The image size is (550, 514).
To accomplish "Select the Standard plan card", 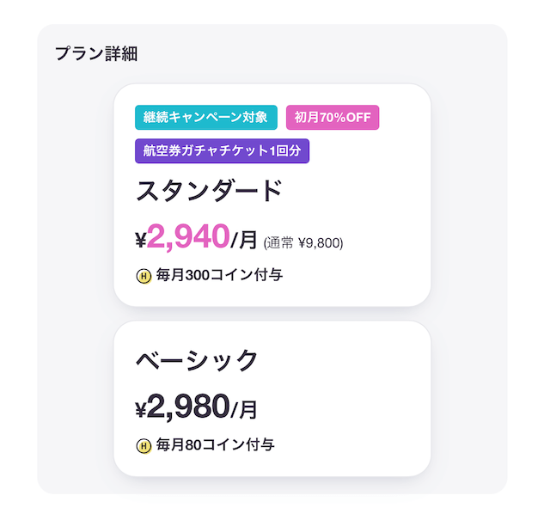I will point(272,195).
